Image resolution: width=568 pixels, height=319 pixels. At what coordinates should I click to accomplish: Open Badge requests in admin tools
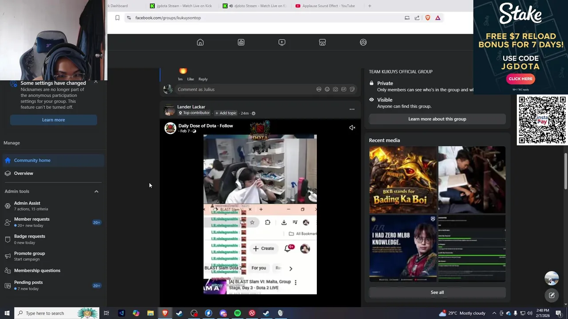point(53,239)
